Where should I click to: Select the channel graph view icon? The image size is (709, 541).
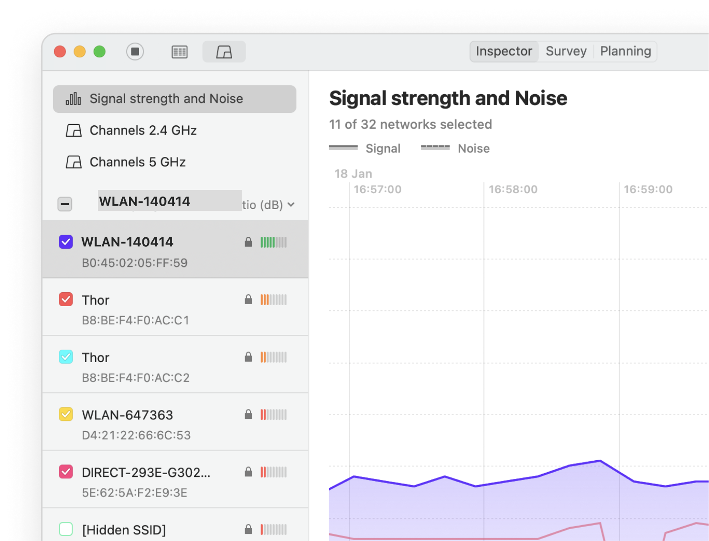(224, 52)
